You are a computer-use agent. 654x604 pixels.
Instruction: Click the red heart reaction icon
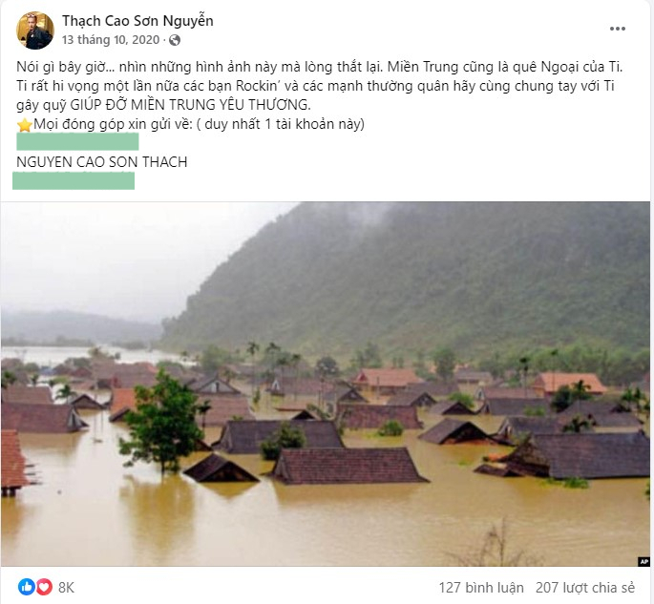coord(43,586)
